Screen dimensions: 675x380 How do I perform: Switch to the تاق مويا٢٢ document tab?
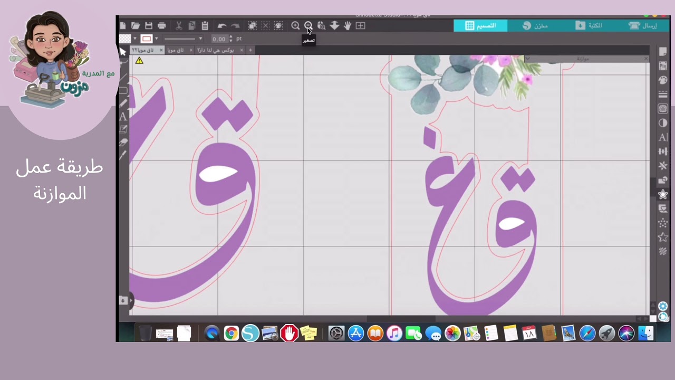pos(142,50)
